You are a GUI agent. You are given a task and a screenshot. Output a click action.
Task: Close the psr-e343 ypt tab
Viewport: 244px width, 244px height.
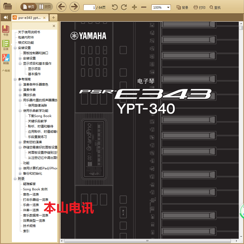click(44, 18)
